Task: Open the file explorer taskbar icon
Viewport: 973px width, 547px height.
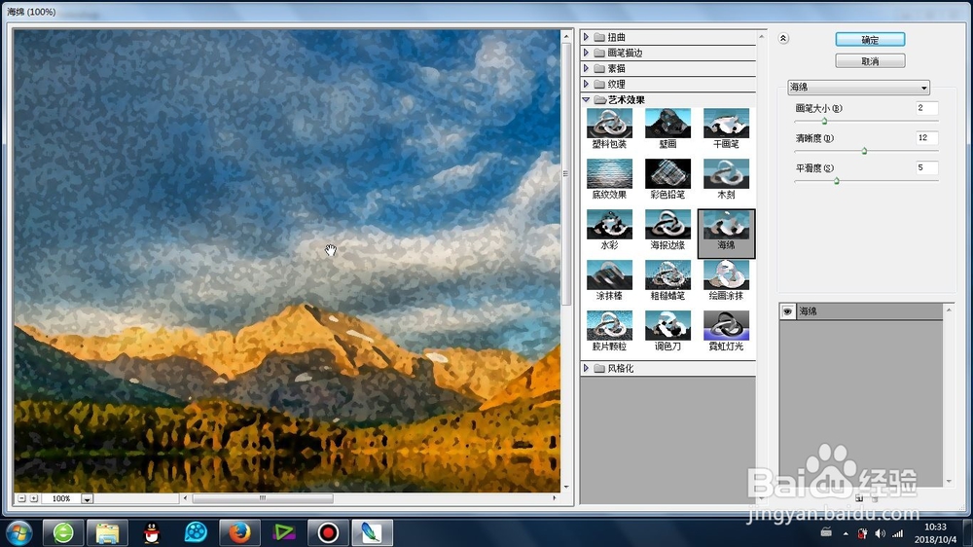Action: pyautogui.click(x=107, y=532)
